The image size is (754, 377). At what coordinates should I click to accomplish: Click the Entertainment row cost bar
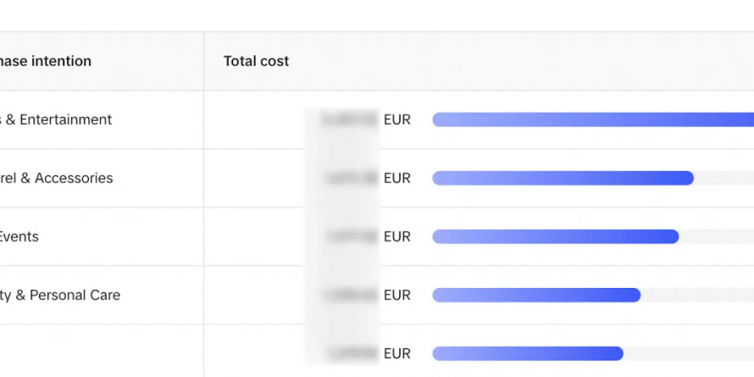click(x=593, y=120)
